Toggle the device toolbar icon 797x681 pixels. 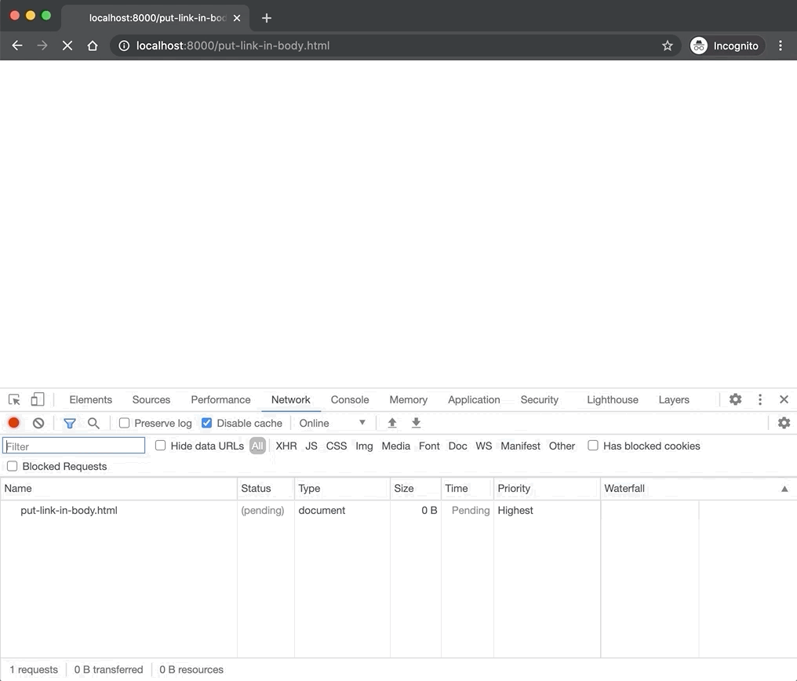(37, 399)
